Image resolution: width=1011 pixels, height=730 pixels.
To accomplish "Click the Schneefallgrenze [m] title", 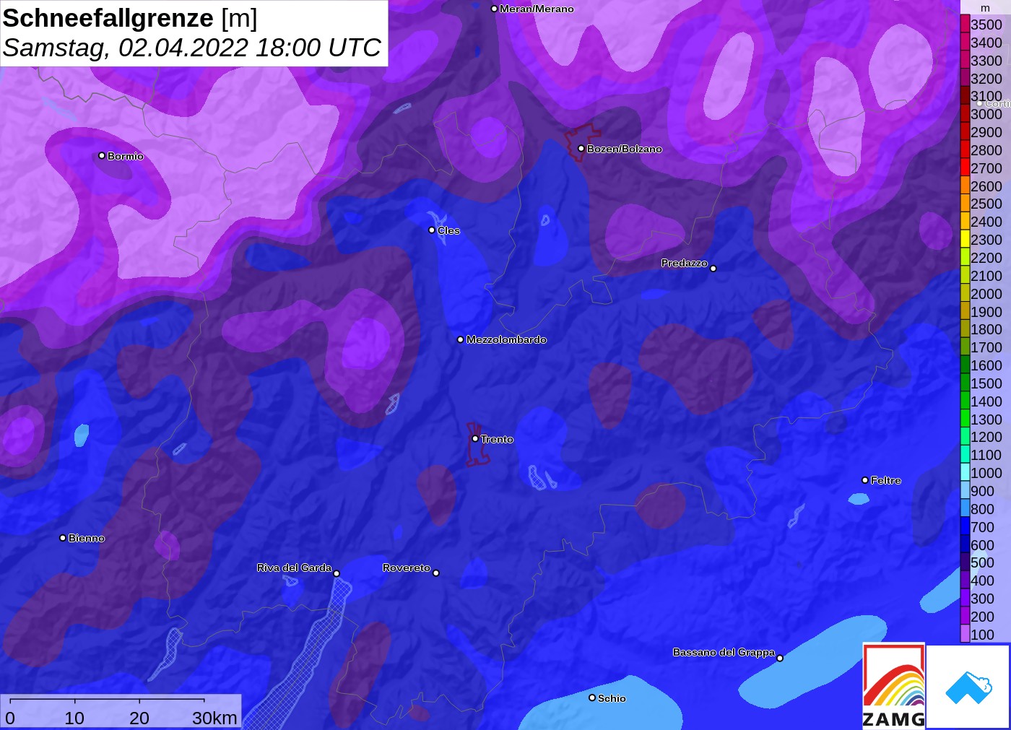I will tap(130, 18).
